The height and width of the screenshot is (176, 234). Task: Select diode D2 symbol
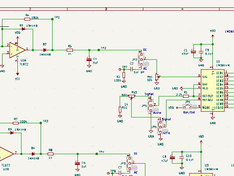[44, 50]
